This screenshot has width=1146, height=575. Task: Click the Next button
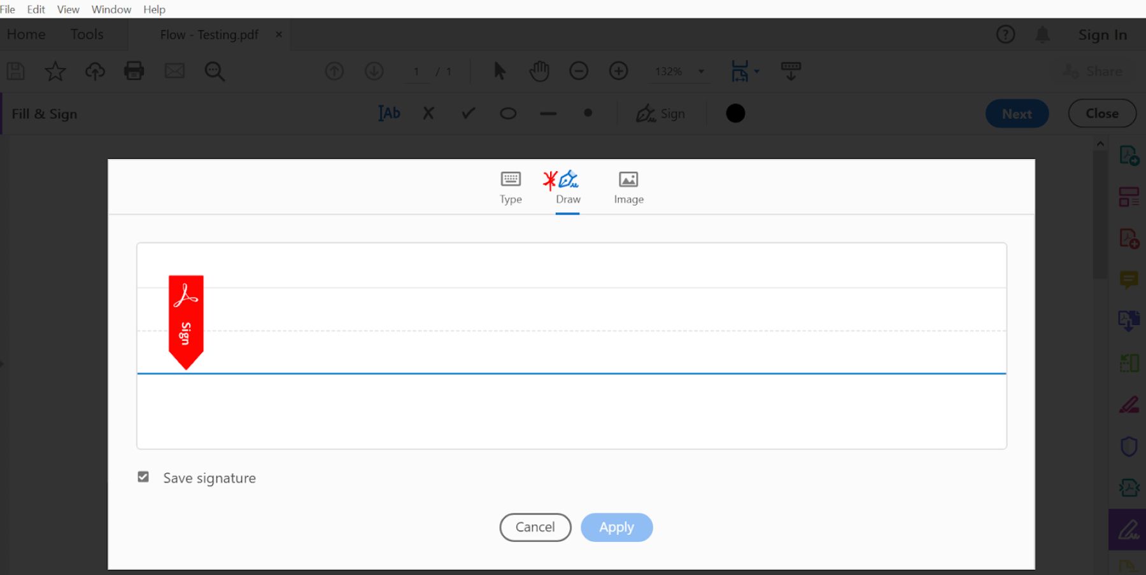tap(1017, 114)
